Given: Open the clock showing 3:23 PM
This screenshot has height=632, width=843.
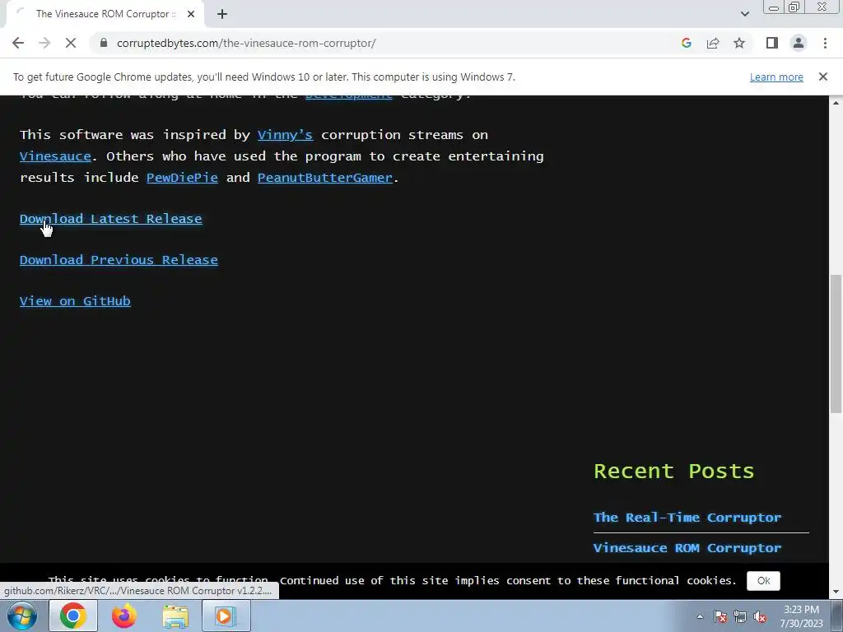Looking at the screenshot, I should [802, 616].
